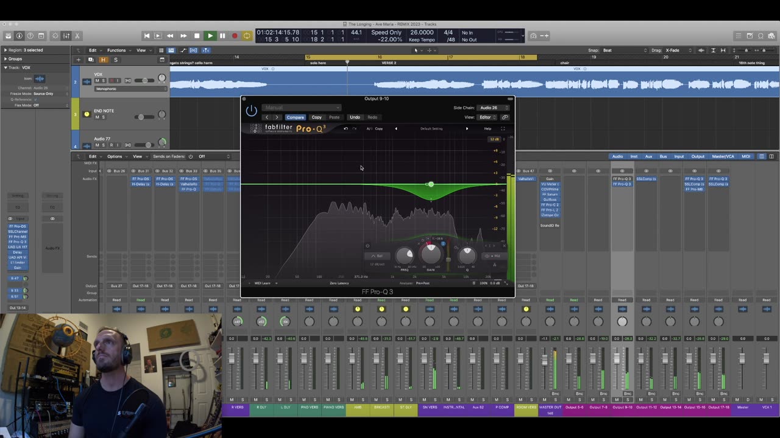Open the media Browsers icon top right
Screen dimensions: 780x438
pos(771,36)
